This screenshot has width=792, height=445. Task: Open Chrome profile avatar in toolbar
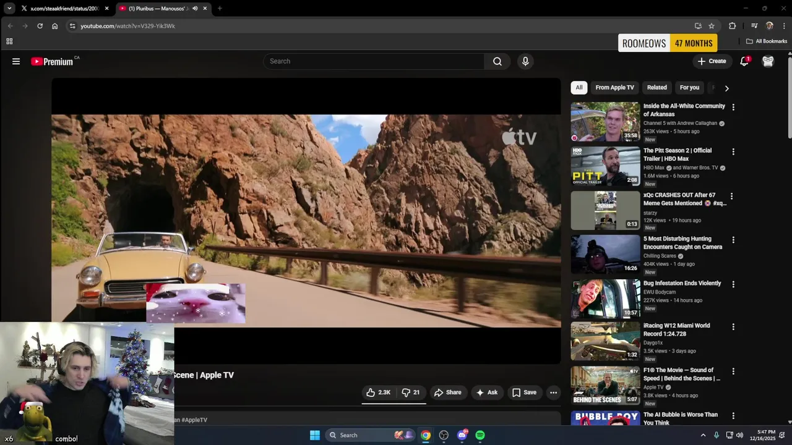coord(769,26)
